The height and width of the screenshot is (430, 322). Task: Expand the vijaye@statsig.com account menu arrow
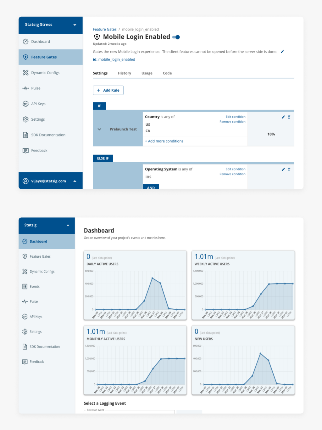tap(75, 181)
